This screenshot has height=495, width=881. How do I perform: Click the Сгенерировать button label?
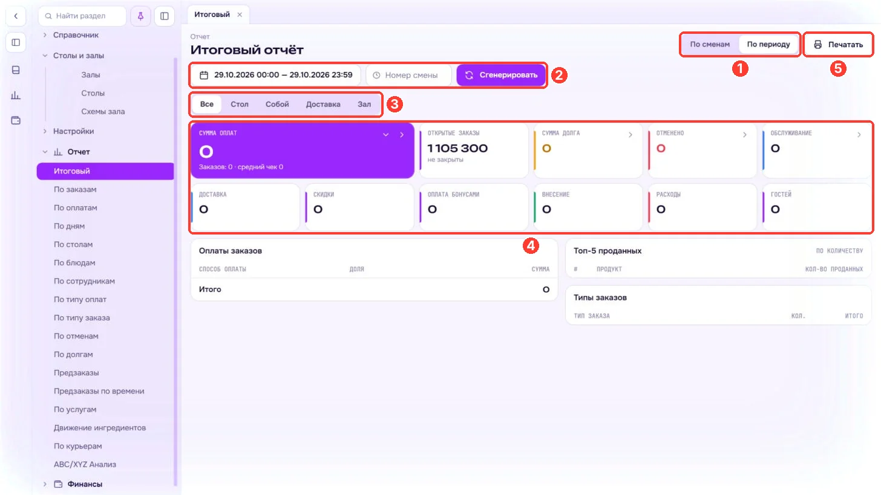pos(508,76)
